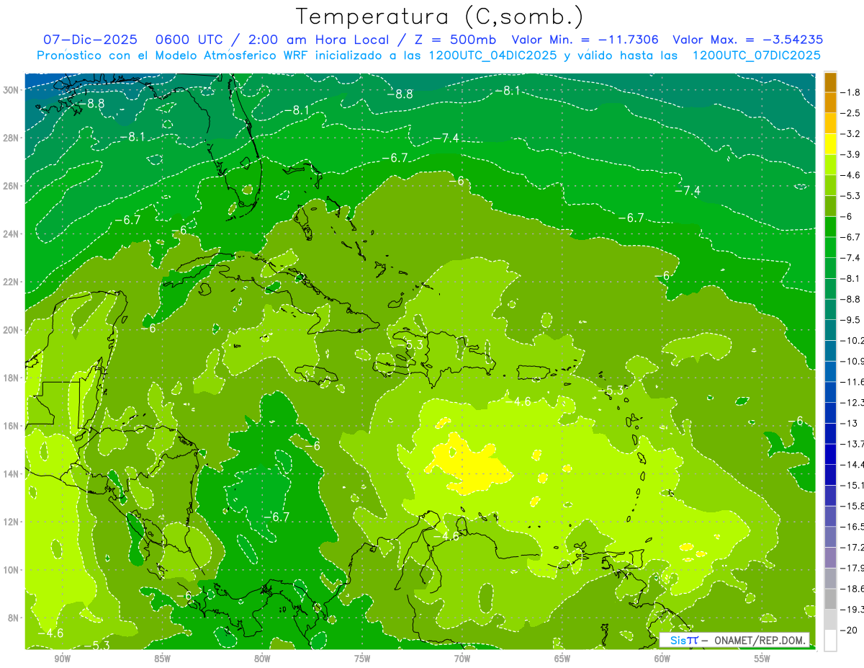Pick the blue swatch between -11.6 and -12.3
The image size is (864, 668).
(830, 392)
